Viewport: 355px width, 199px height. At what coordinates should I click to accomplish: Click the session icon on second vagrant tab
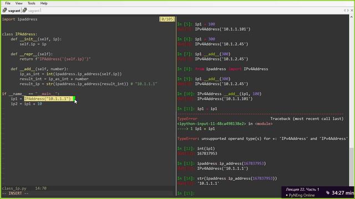pyautogui.click(x=24, y=10)
